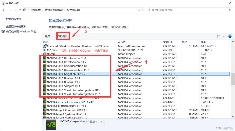Open the 组织 dropdown menu
This screenshot has width=235, height=131.
[x=49, y=36]
